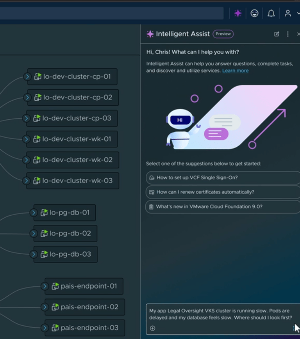Follow the Learn more link
The width and height of the screenshot is (300, 339).
click(235, 71)
